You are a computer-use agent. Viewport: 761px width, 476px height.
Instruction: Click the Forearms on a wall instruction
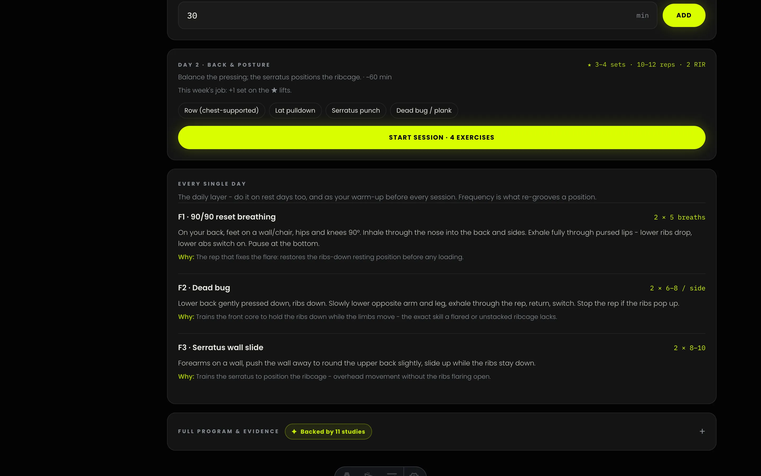click(357, 363)
